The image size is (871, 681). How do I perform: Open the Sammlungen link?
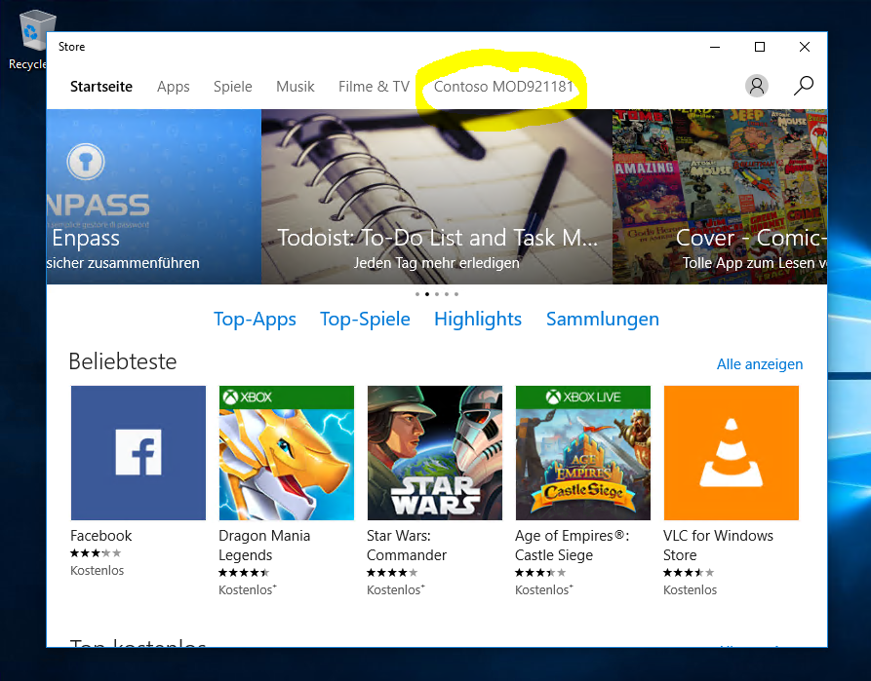[x=603, y=320]
